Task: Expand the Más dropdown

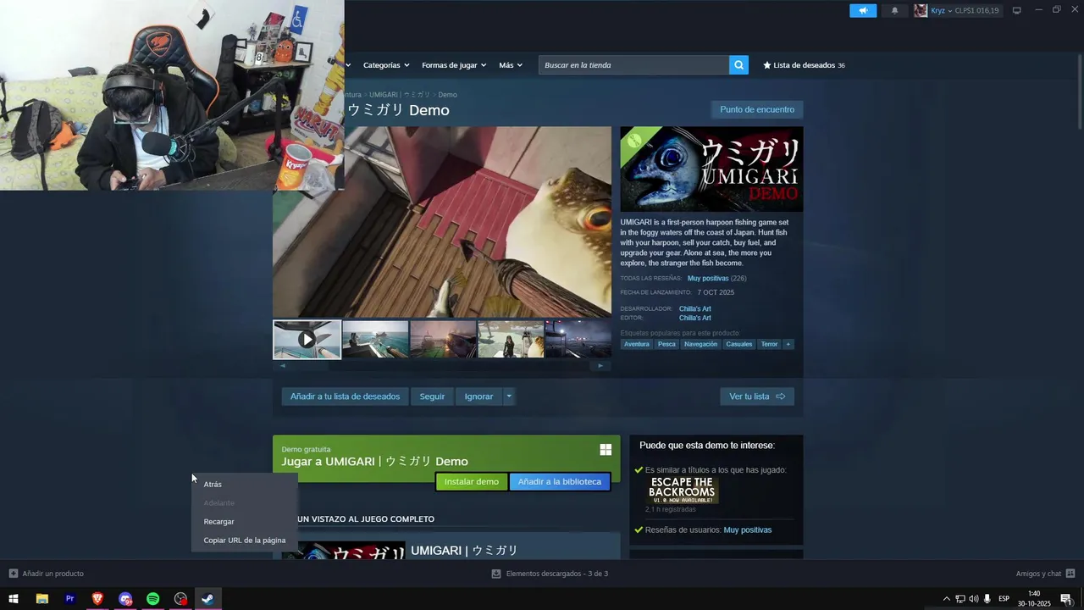Action: point(511,65)
